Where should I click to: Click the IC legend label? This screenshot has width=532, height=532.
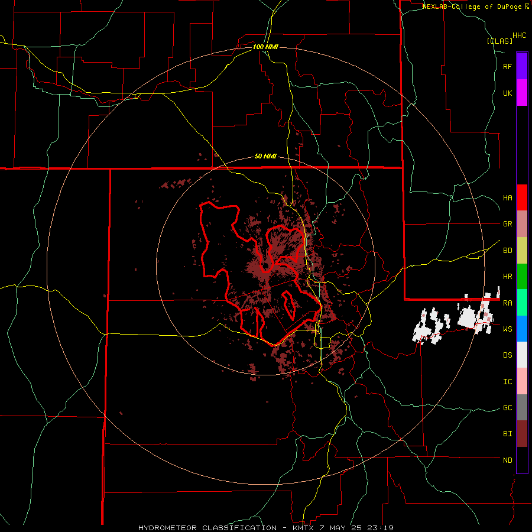(507, 382)
